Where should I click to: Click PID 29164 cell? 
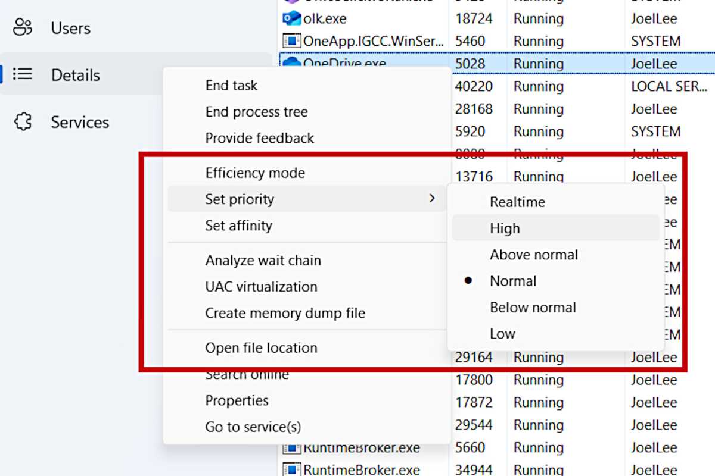point(474,357)
